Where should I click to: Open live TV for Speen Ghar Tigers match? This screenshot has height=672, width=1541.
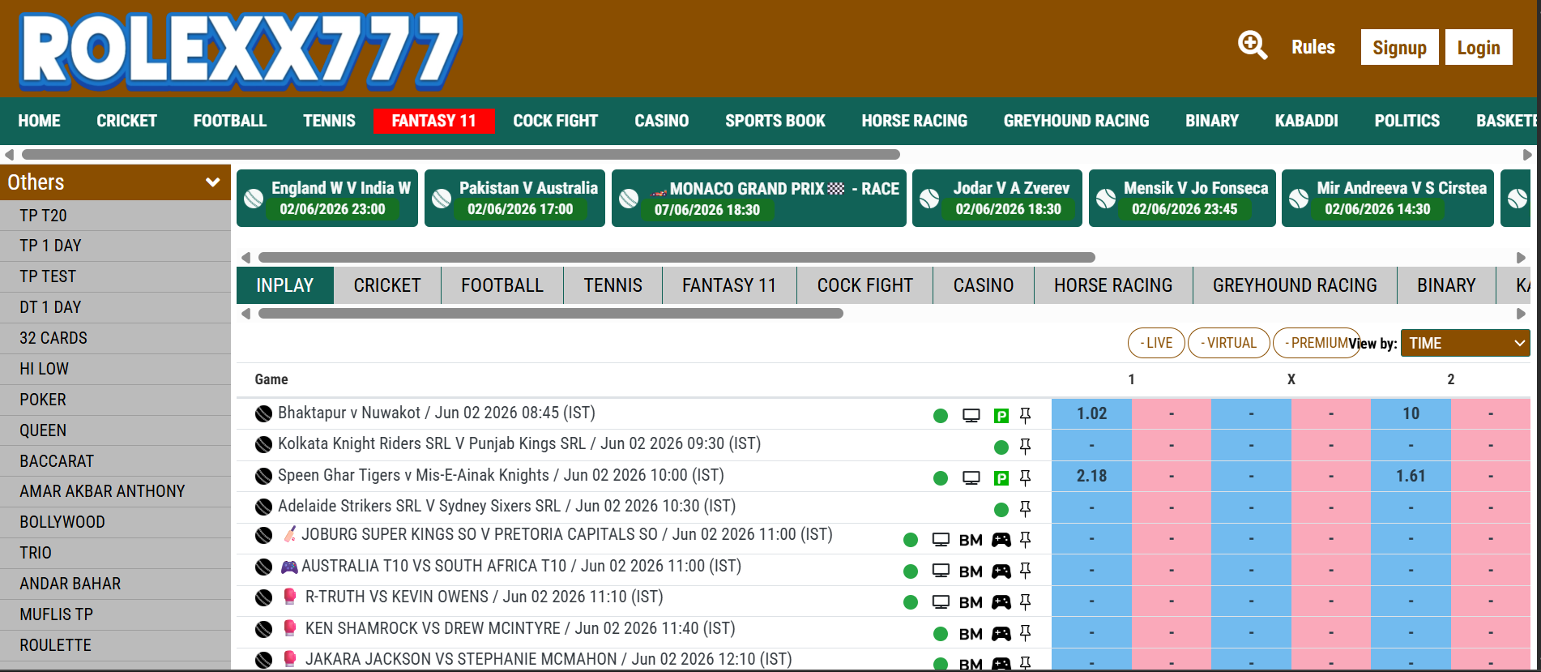(971, 478)
